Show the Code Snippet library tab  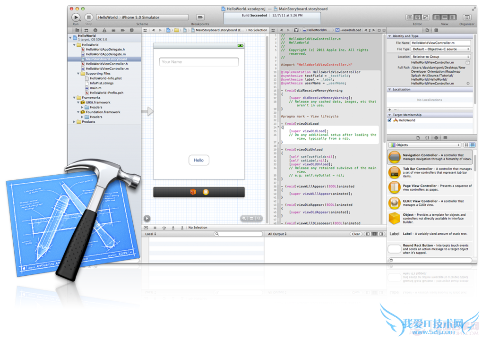point(427,138)
